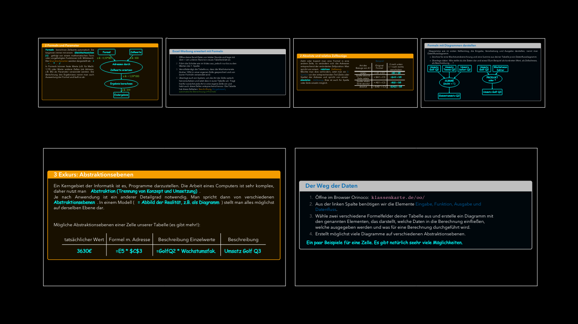Click the 'Umsatz Golf Q3' box below PRODUKT
Viewport: 578px width, 324px height.
(x=492, y=92)
